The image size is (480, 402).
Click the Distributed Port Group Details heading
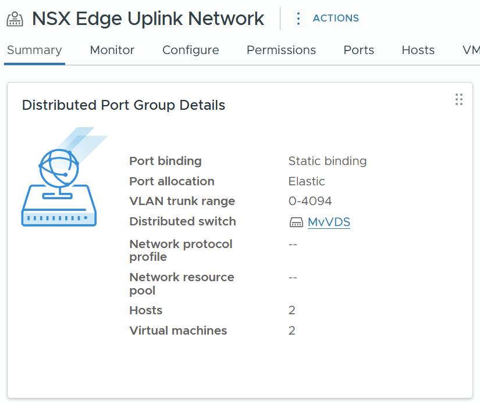pyautogui.click(x=123, y=105)
